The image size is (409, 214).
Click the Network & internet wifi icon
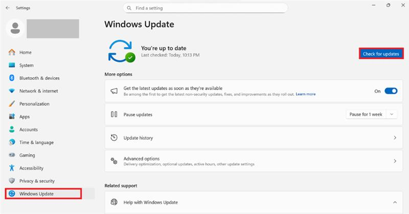pyautogui.click(x=12, y=91)
